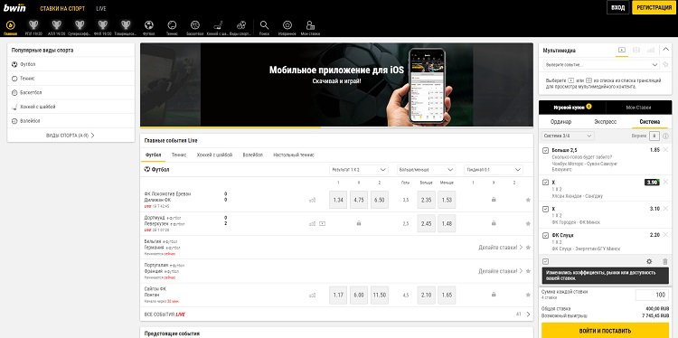Select the Хоккей с шайбой tab in Live events
Screen dimensions: 678x338
coord(214,155)
